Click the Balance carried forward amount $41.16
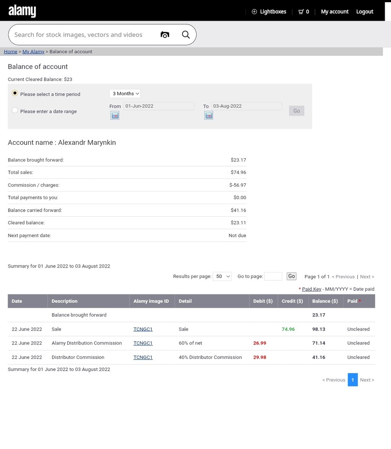Viewport: 391px width, 449px height. point(239,210)
